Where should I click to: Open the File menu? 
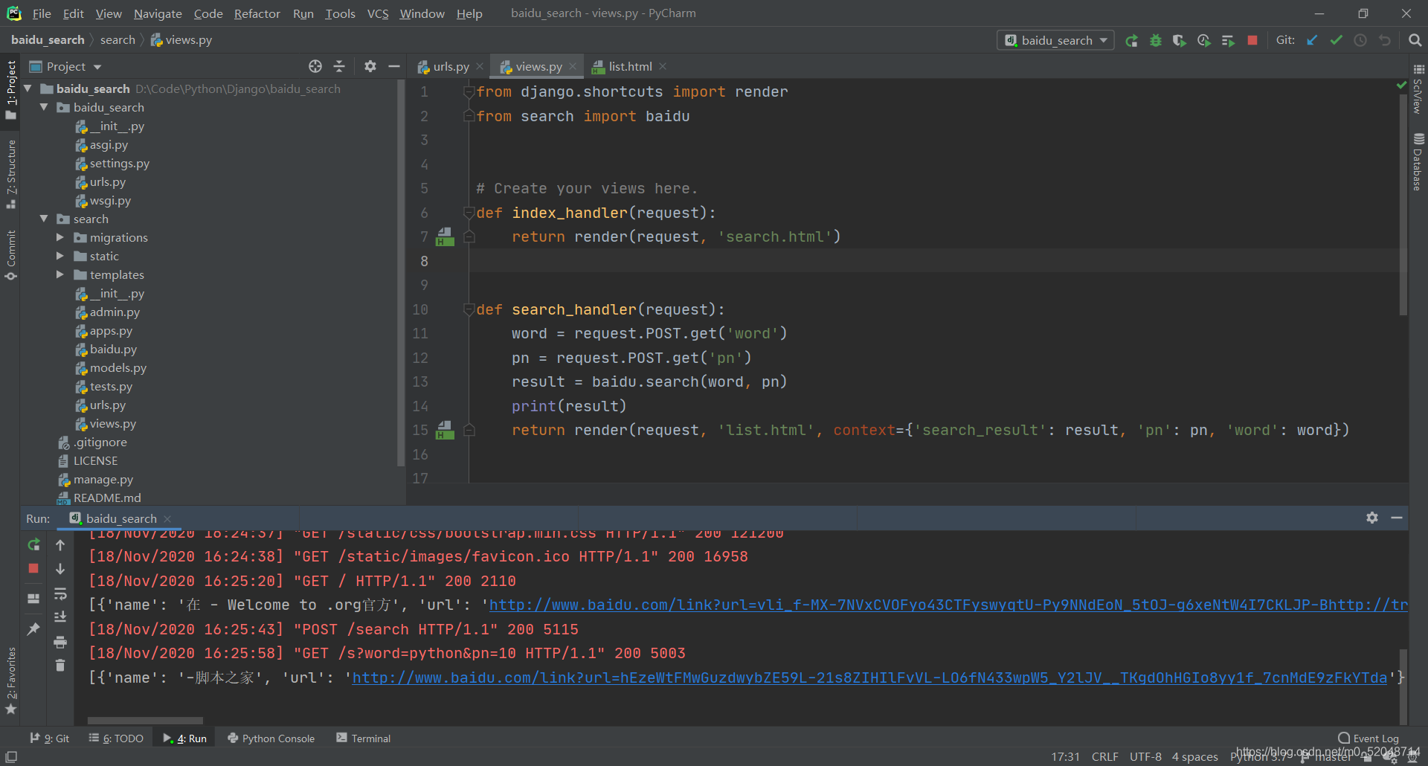(x=42, y=13)
